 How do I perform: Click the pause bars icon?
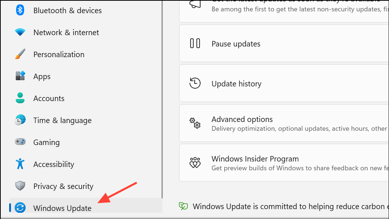click(x=195, y=43)
